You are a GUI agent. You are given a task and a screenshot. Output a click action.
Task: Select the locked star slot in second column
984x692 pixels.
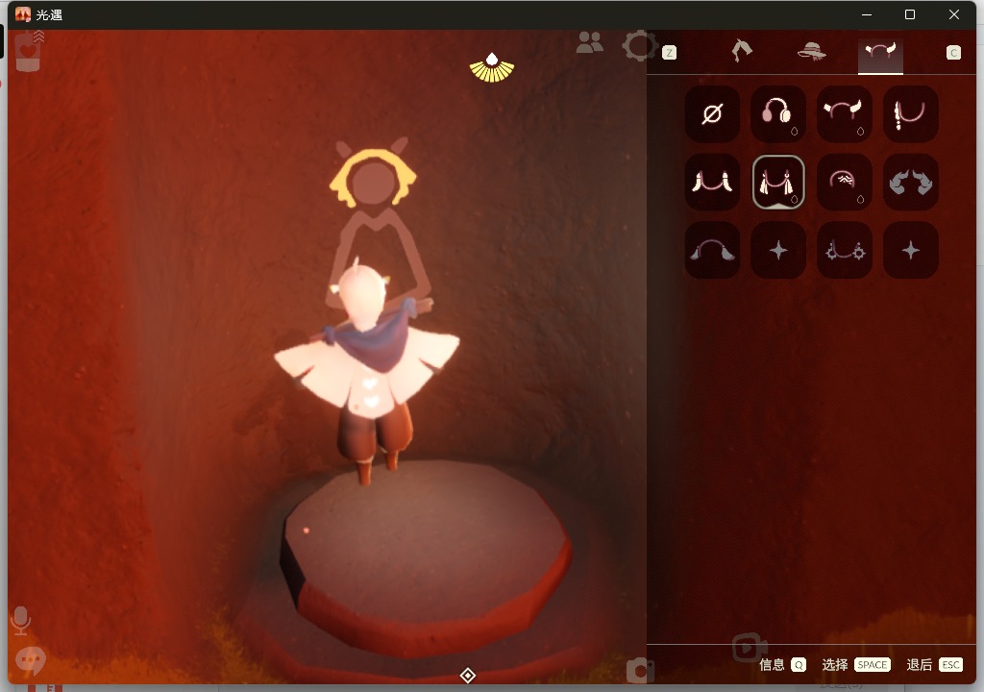pyautogui.click(x=778, y=250)
